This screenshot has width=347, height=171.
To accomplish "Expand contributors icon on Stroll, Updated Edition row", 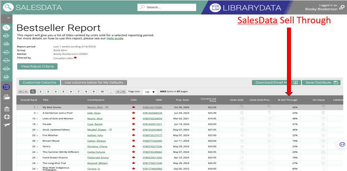I will point(111,130).
